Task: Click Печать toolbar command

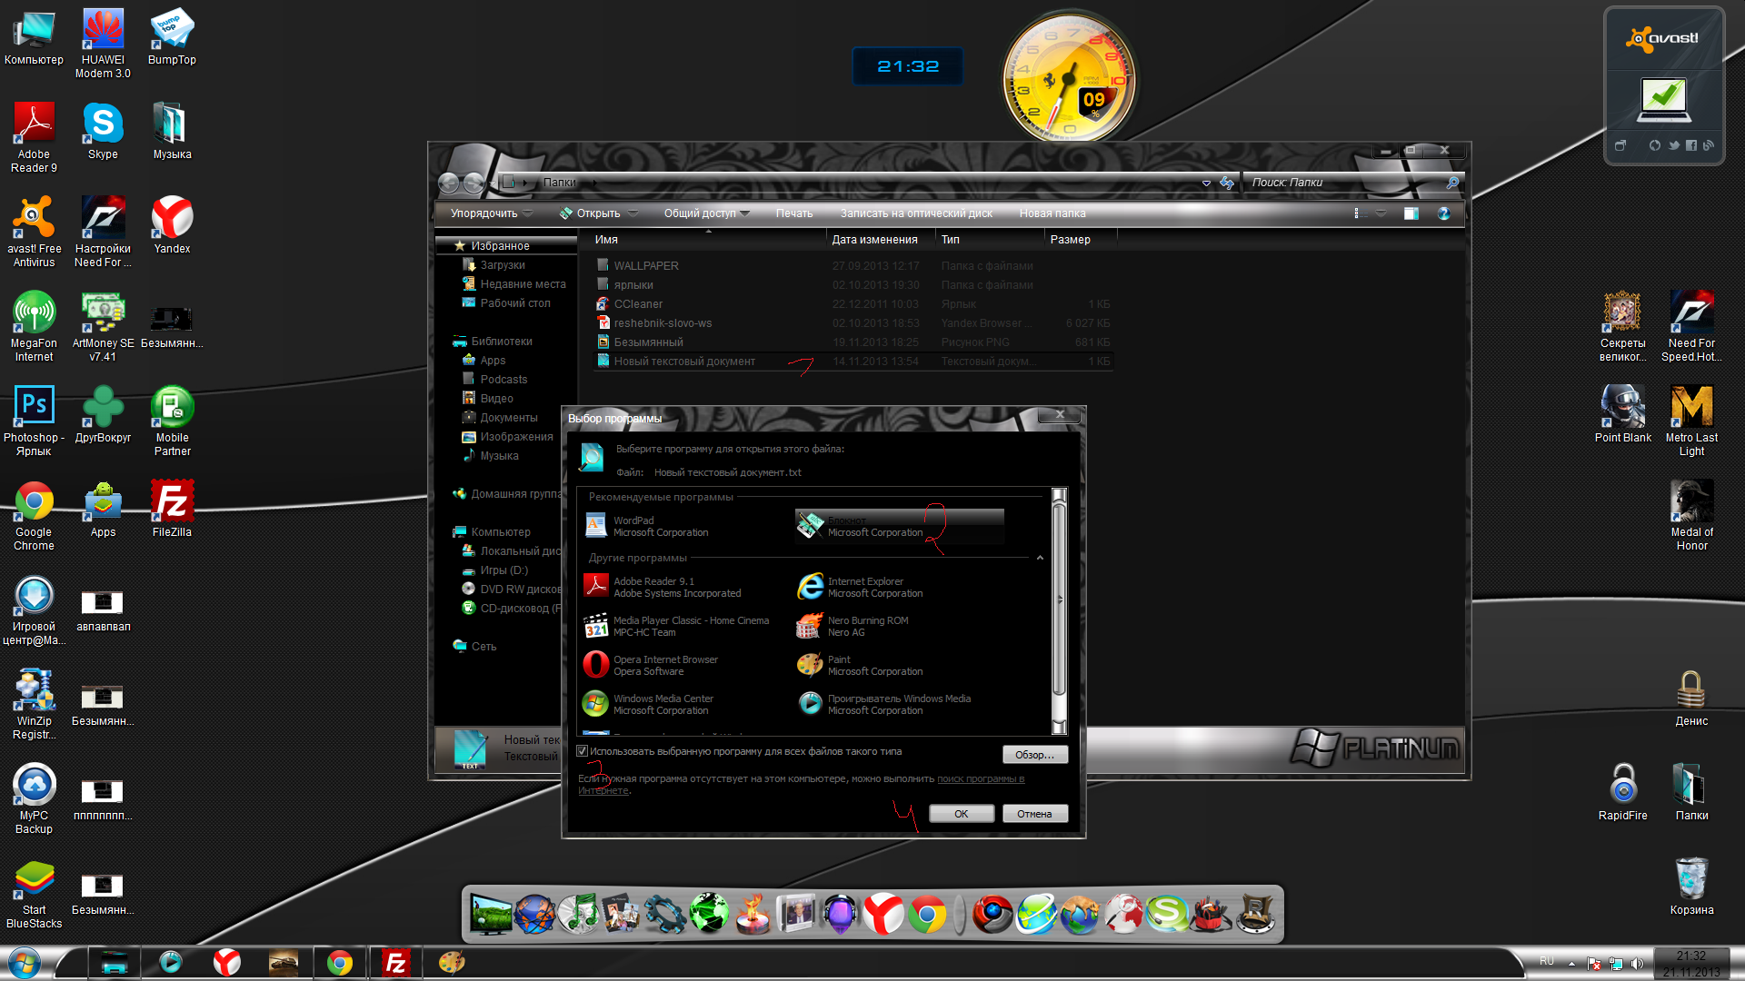Action: pos(794,213)
